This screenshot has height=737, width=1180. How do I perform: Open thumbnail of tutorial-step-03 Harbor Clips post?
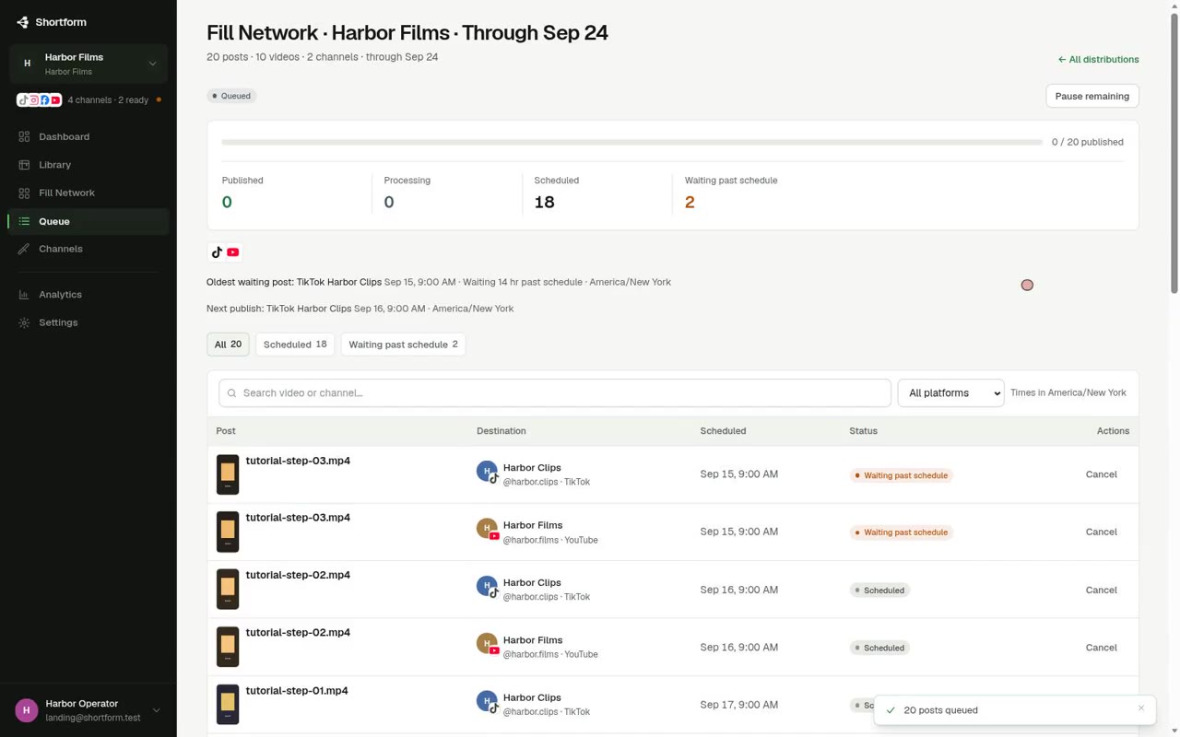point(228,474)
